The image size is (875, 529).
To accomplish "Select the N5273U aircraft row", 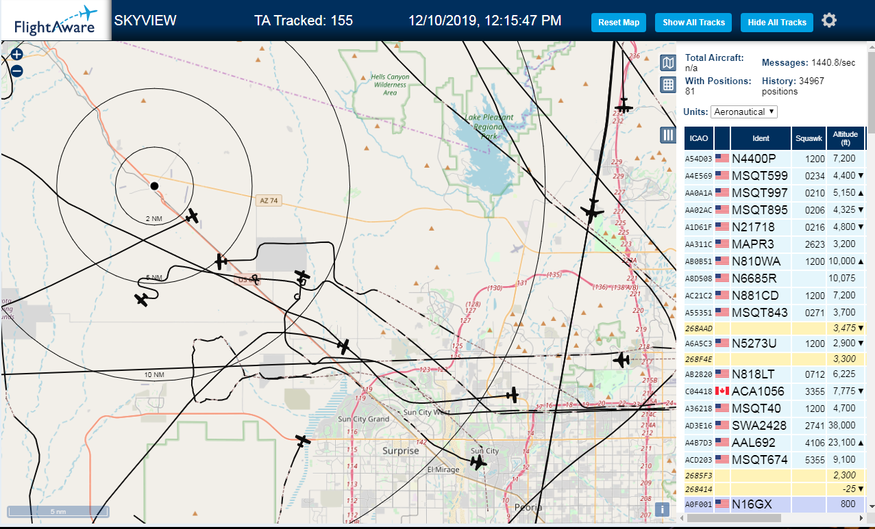I will coord(774,343).
